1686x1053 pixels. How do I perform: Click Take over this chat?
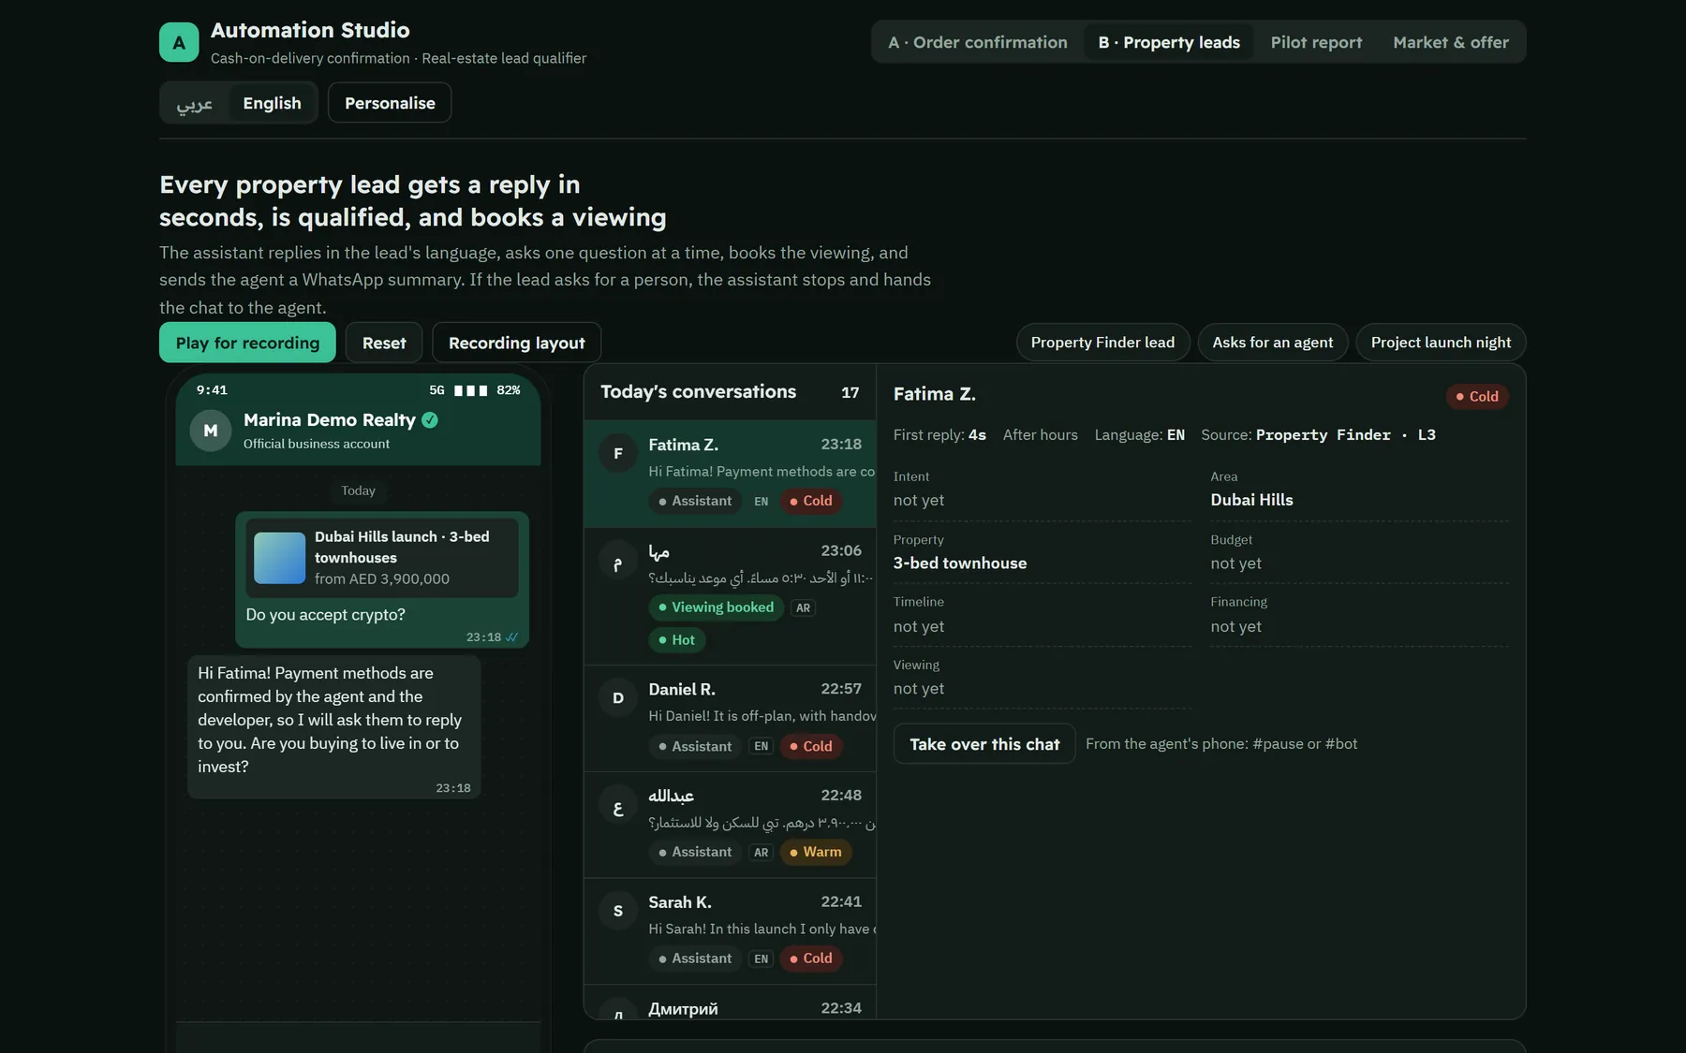[x=984, y=744]
